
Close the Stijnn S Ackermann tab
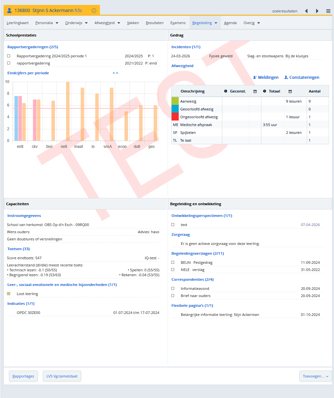coord(94,11)
